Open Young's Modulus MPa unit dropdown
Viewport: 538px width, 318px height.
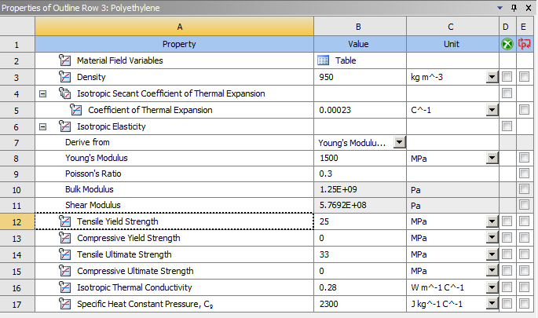(x=492, y=158)
